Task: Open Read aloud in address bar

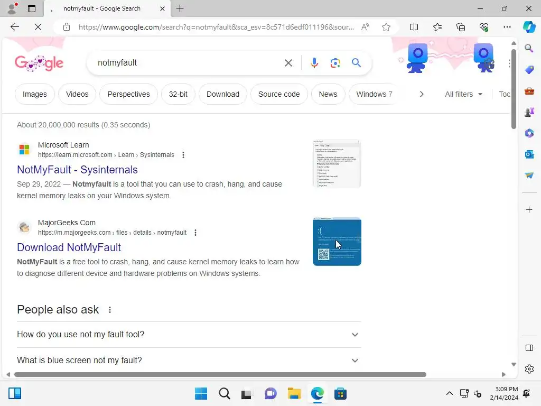Action: pos(365,27)
